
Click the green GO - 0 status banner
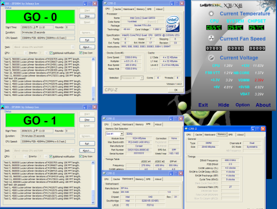40,17
